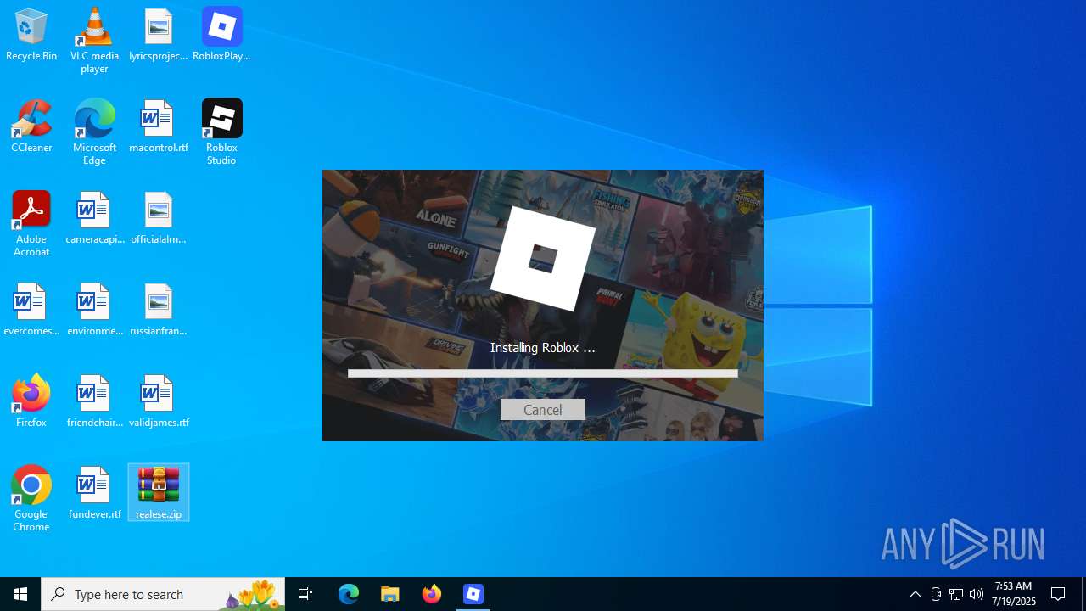
Task: Select the environme document icon
Action: pos(94,310)
